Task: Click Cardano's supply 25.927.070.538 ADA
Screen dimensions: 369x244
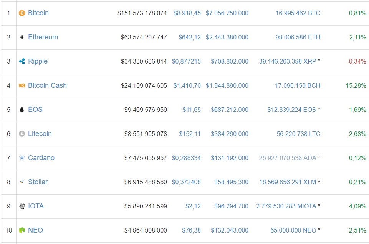Action: tap(288, 158)
